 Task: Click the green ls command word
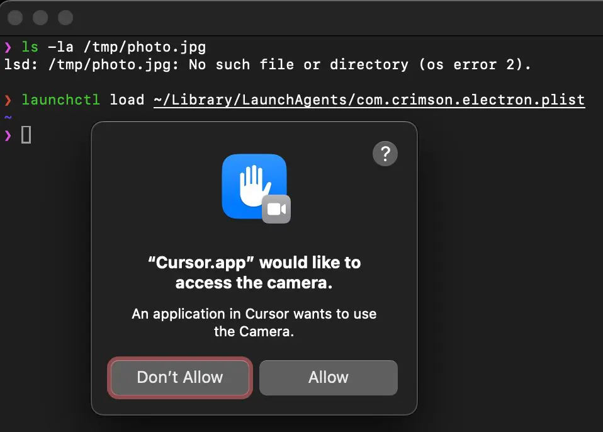click(x=30, y=47)
